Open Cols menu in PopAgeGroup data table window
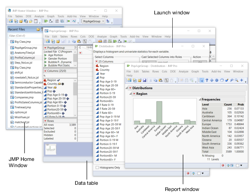Screen dimensions: 250x195 (83, 37)
